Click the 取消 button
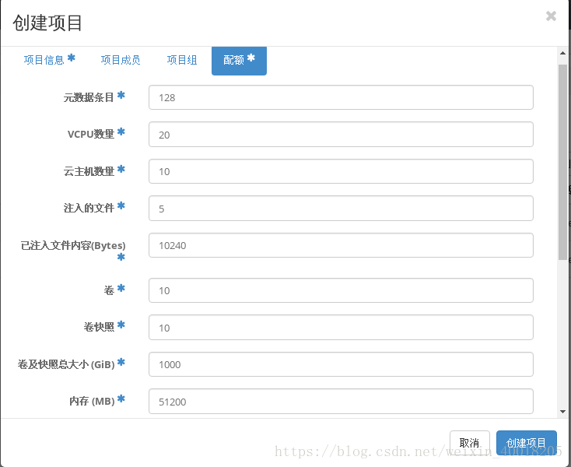This screenshot has width=571, height=467. click(469, 443)
